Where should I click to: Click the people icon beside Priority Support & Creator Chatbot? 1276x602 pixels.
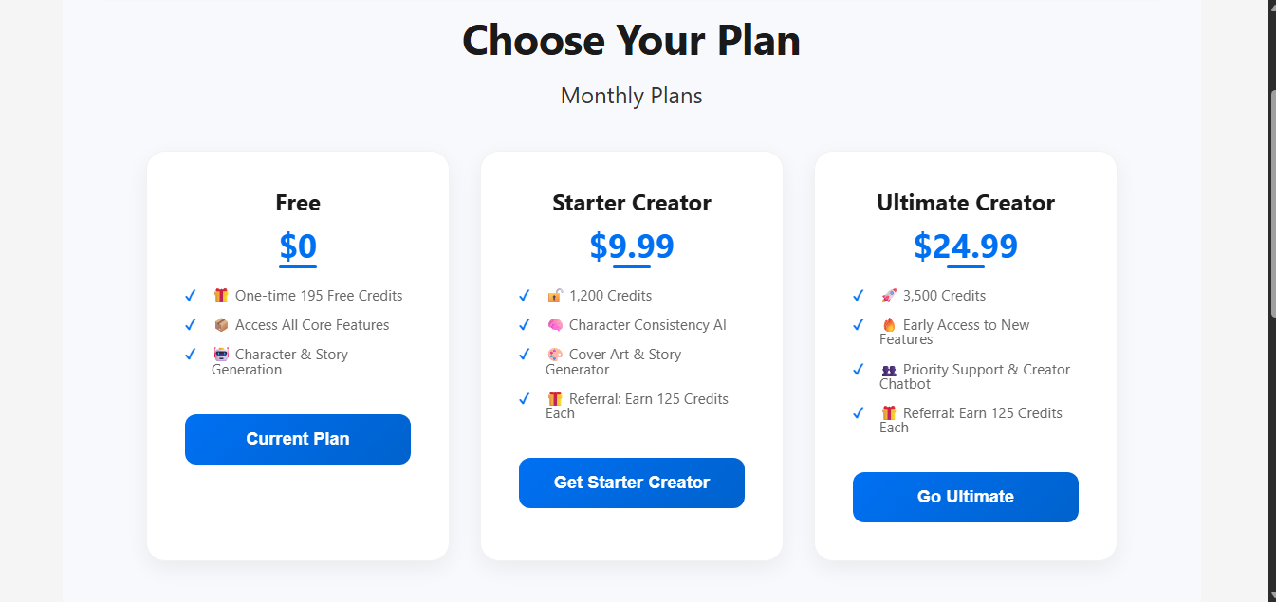coord(889,369)
